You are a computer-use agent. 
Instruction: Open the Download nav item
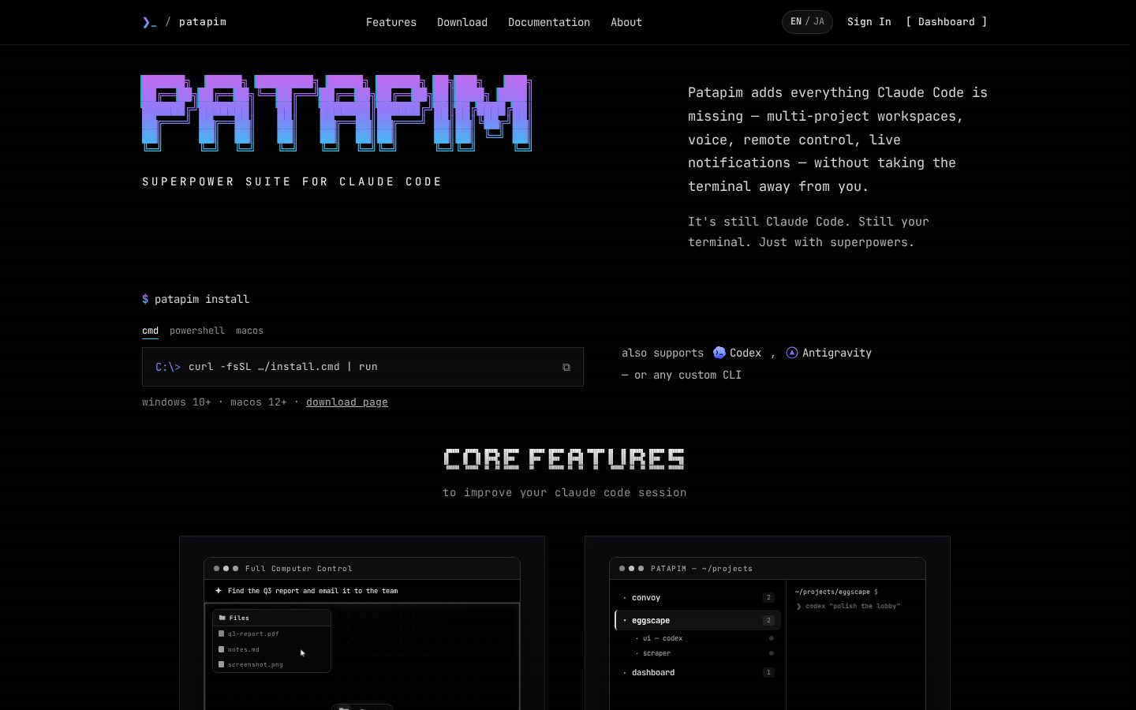click(x=462, y=22)
